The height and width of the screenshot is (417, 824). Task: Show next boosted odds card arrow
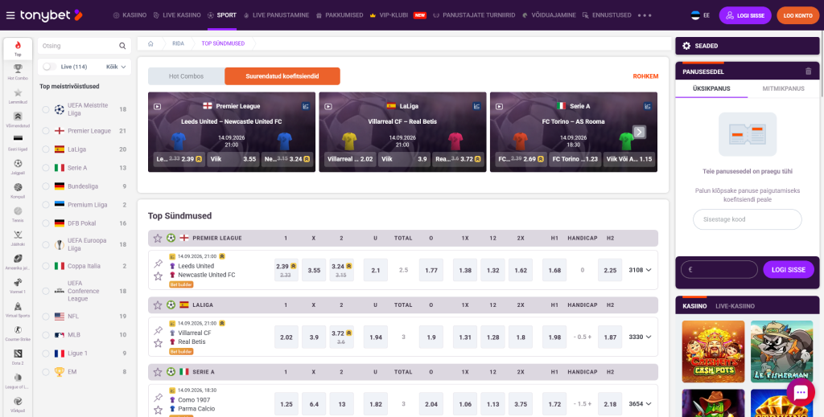[x=639, y=133]
